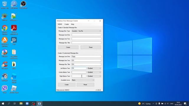This screenshot has width=189, height=106.
Task: Open the taskbar clock and date
Action: 178,104
